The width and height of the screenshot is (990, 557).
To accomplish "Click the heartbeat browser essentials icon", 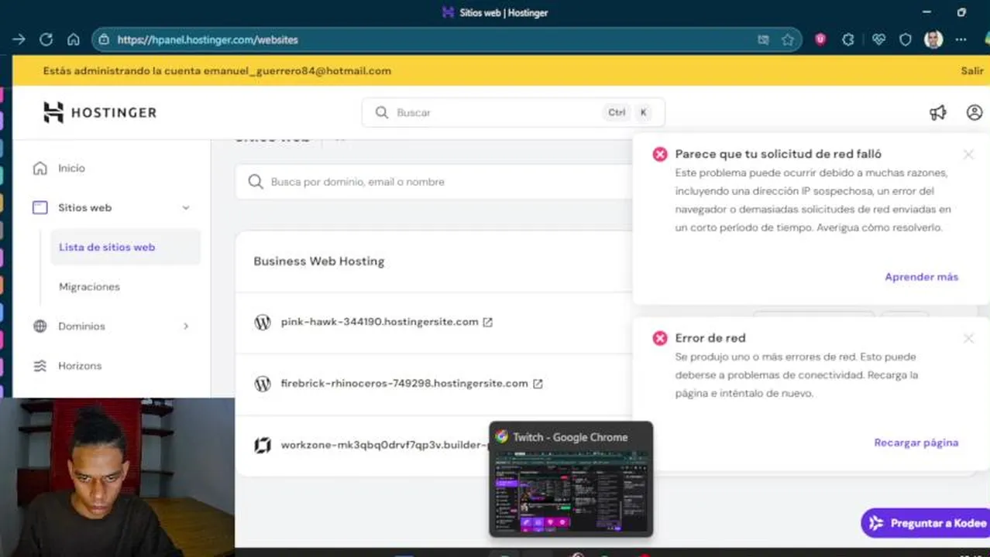I will click(878, 39).
